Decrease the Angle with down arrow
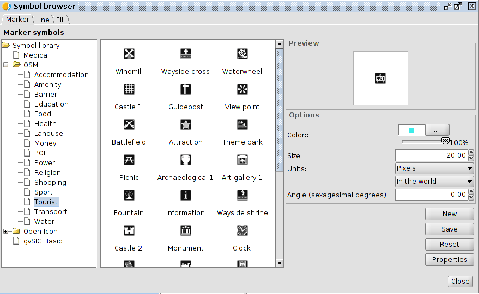The width and height of the screenshot is (479, 294). (x=471, y=197)
